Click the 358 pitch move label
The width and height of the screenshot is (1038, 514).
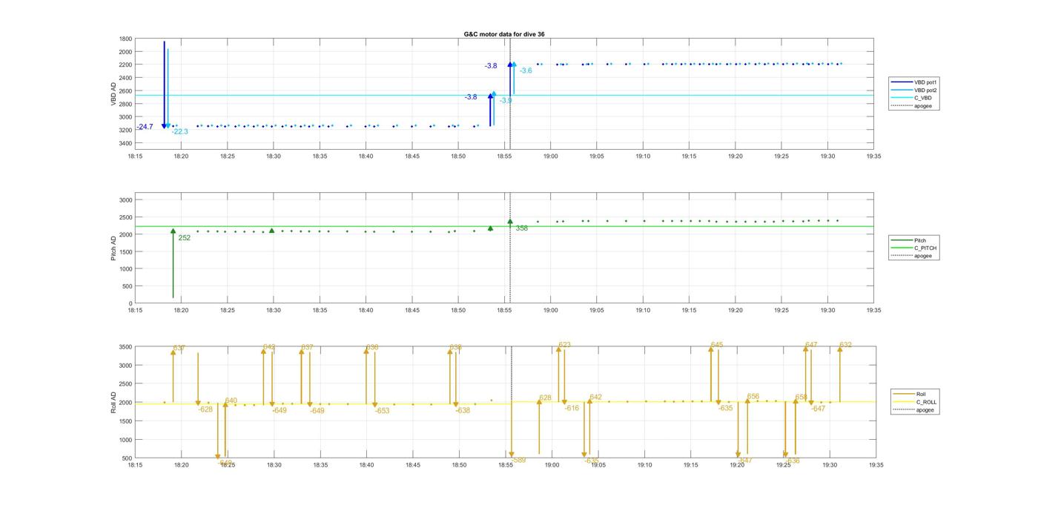522,228
